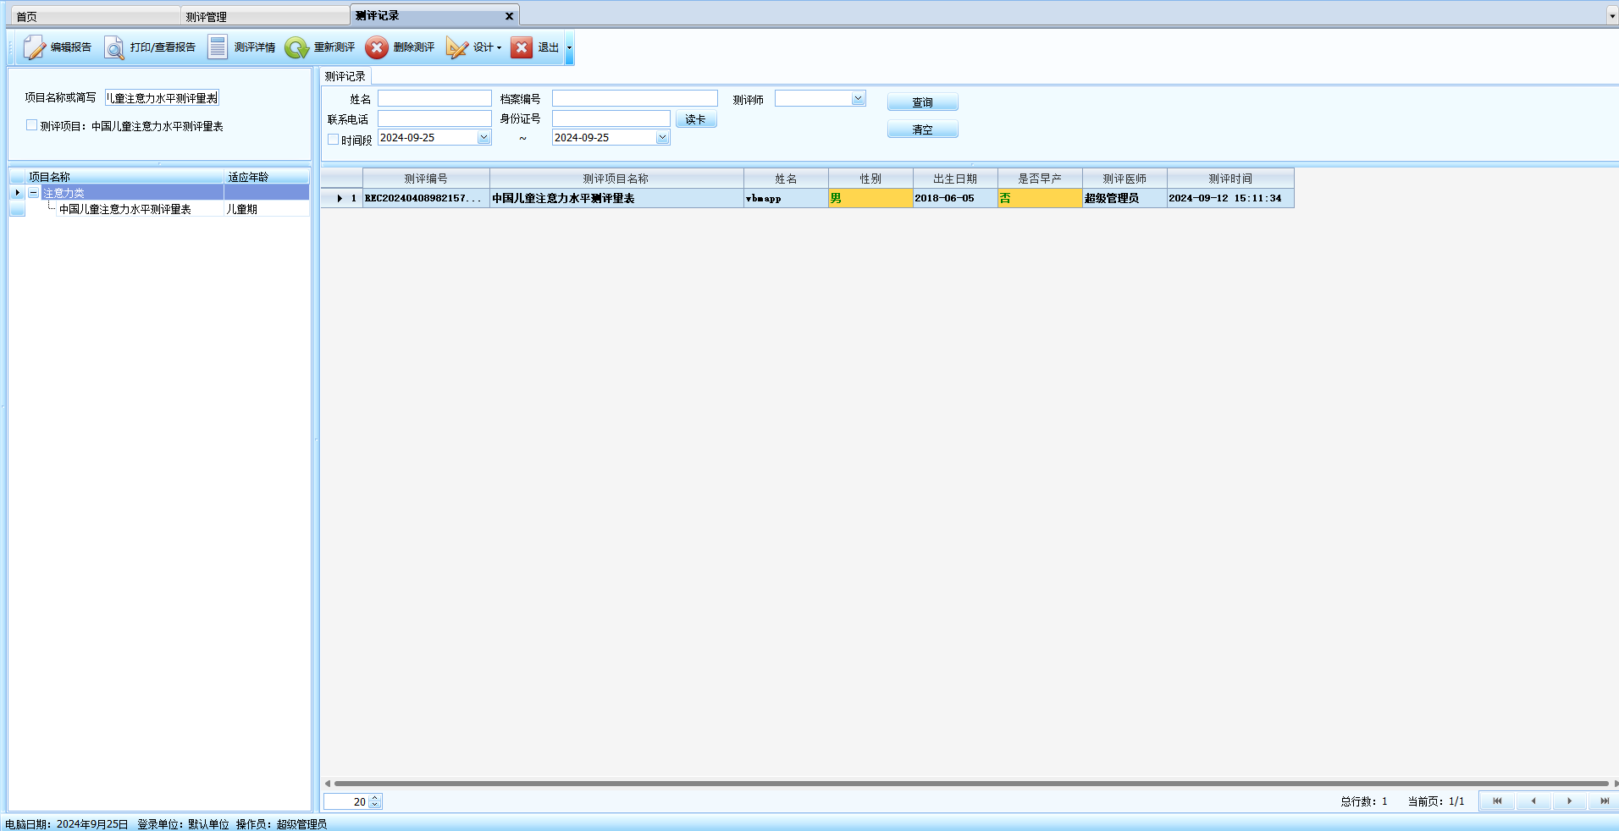This screenshot has height=831, width=1619.
Task: Switch to the 测评管理 tab
Action: (x=207, y=16)
